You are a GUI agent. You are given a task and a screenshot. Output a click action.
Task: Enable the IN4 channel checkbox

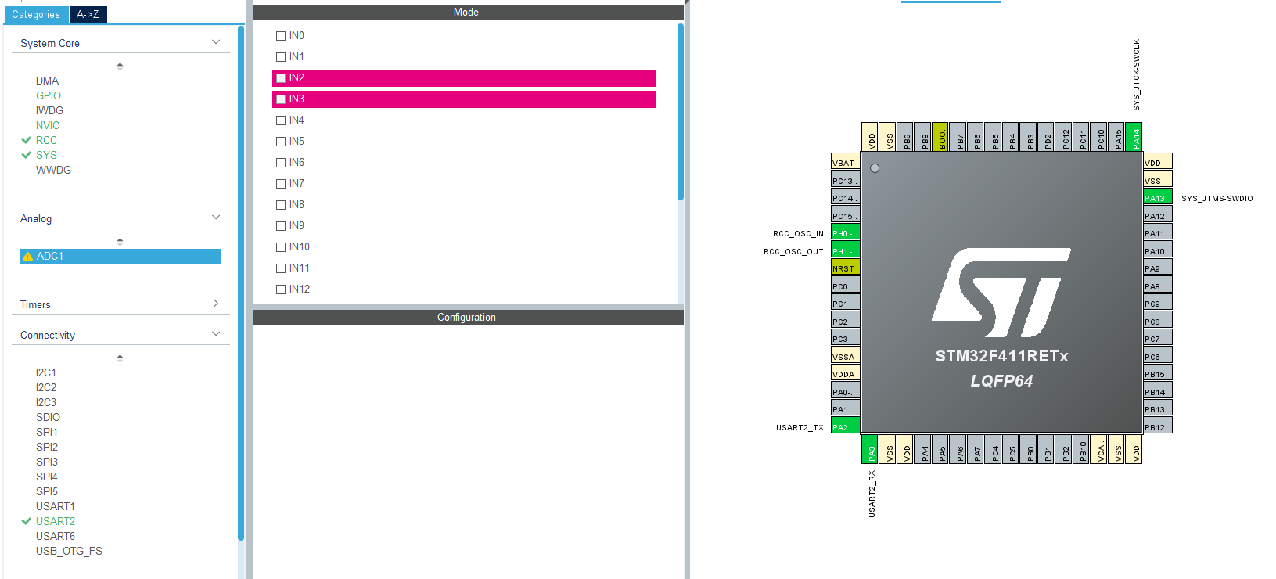coord(281,120)
